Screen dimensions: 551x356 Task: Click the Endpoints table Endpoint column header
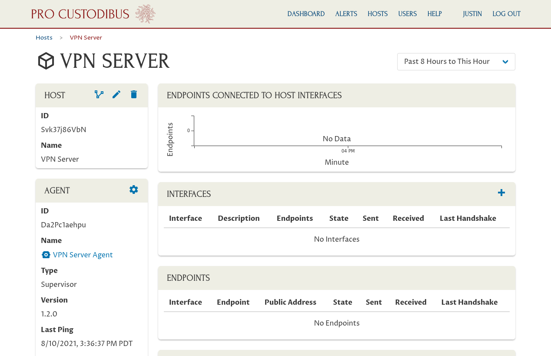pos(233,302)
